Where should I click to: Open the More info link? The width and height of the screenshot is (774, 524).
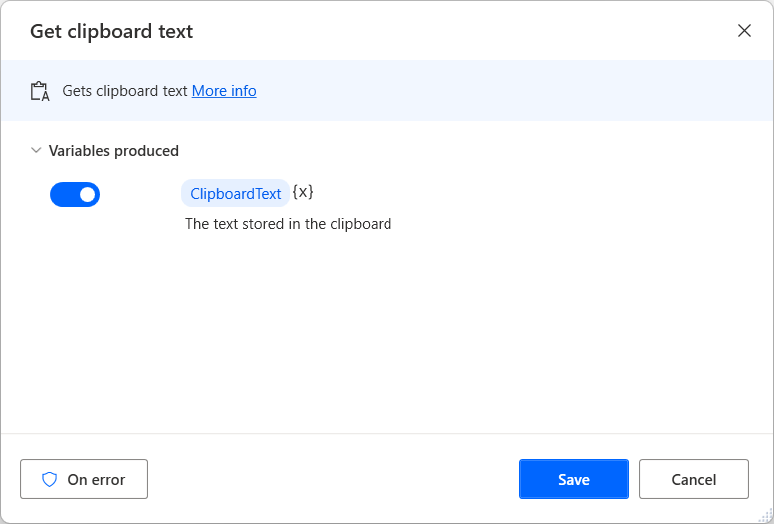[x=224, y=91]
